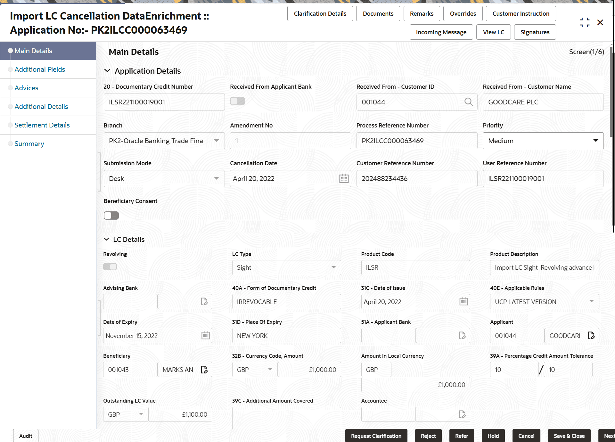The image size is (615, 442).
Task: Open the 31C Date of Issue calendar
Action: tap(463, 301)
